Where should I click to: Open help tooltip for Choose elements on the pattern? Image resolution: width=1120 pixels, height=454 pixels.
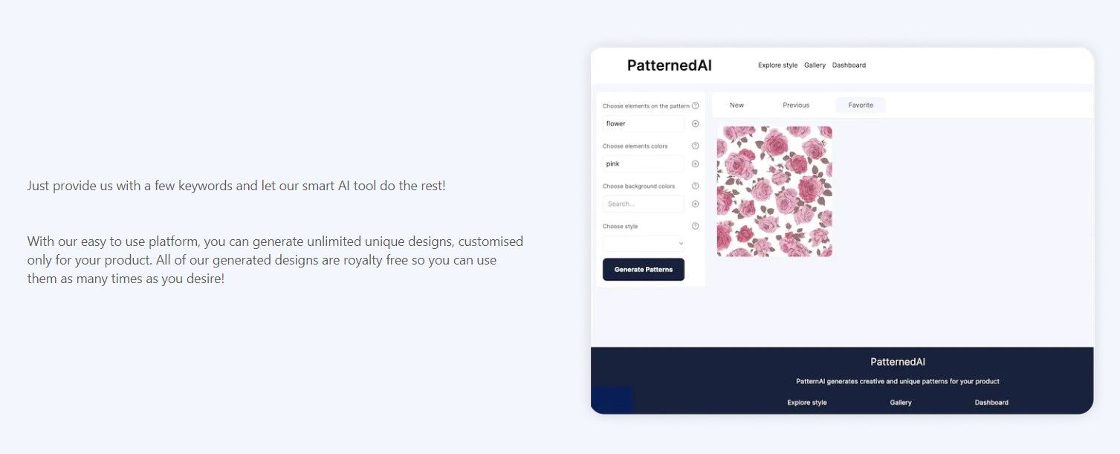click(696, 106)
